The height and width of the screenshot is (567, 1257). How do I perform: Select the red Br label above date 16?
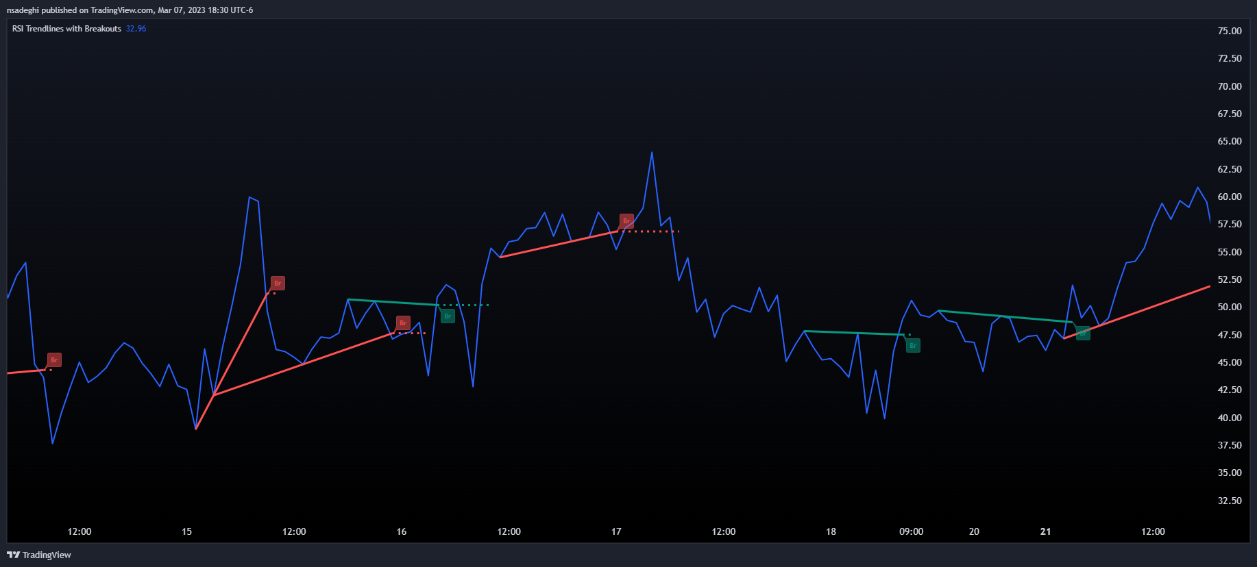click(403, 323)
